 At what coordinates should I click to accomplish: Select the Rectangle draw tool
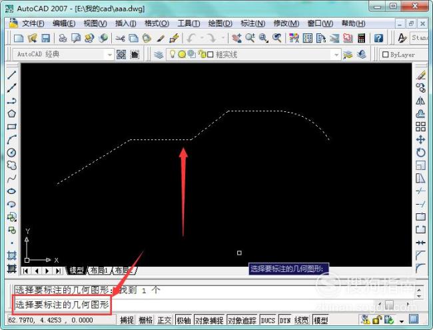(11, 127)
